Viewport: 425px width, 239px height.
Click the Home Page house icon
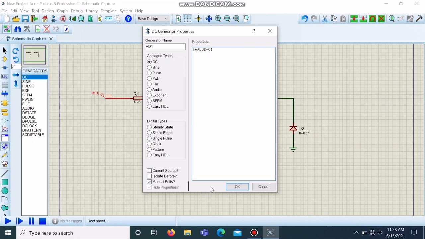[45, 19]
